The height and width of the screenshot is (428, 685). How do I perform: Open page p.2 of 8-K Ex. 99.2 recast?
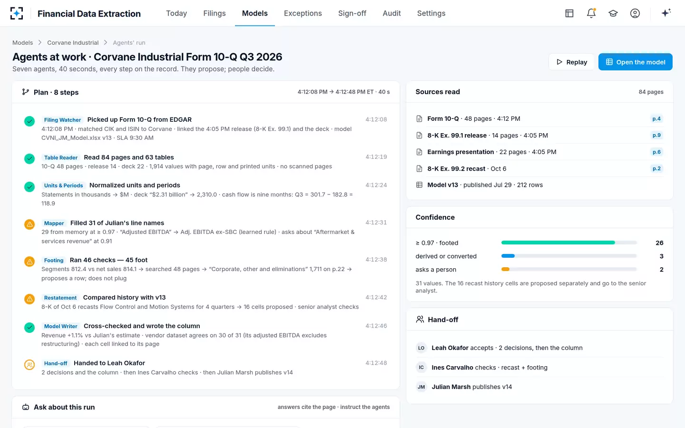(656, 169)
